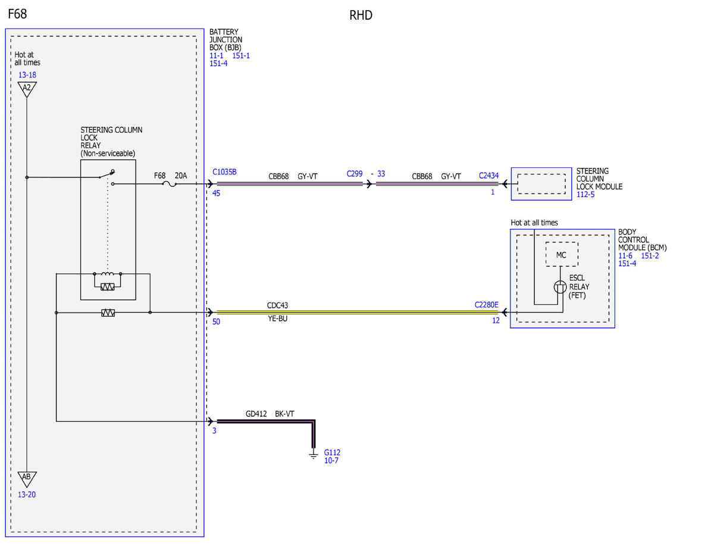Screen dimensions: 714x552
Task: Click pin number 45 at C1035B
Action: pyautogui.click(x=217, y=194)
